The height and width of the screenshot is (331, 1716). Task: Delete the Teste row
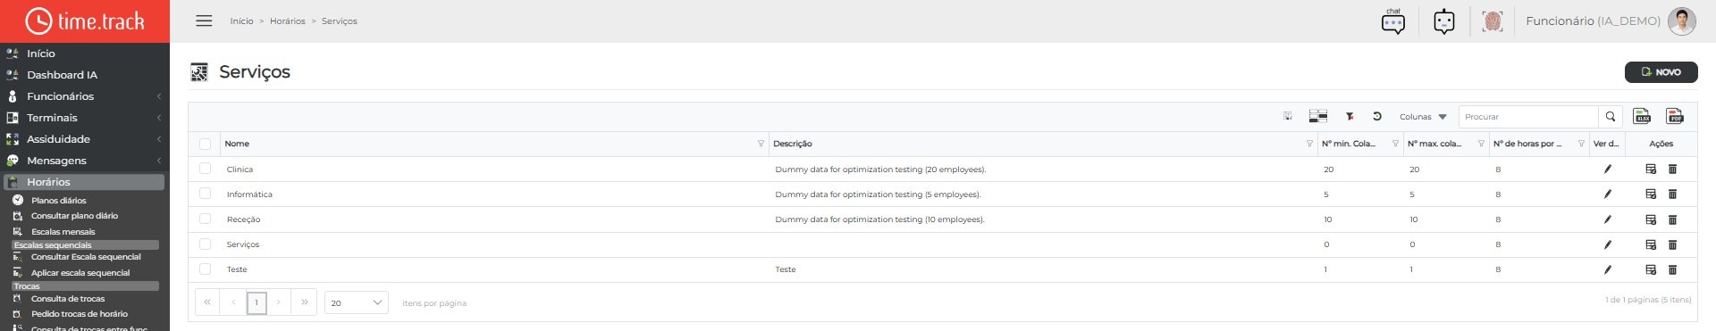coord(1672,269)
